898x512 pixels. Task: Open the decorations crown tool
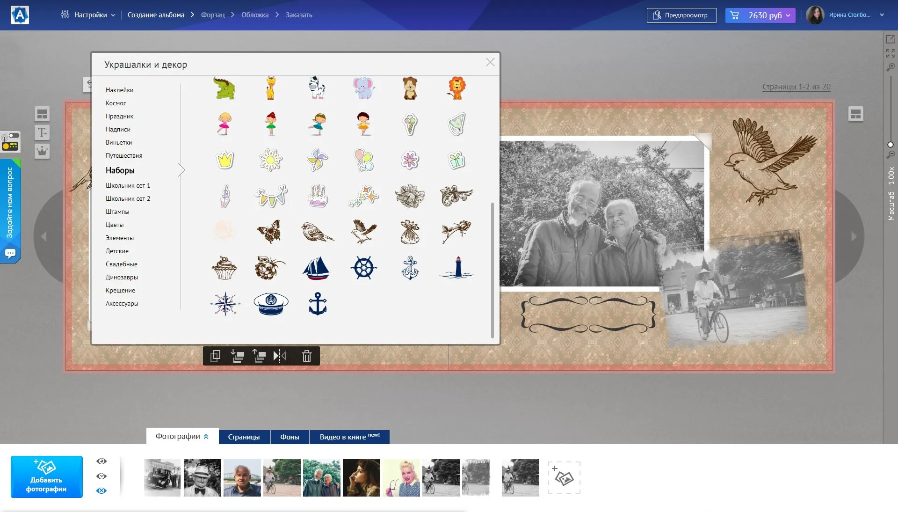[x=42, y=151]
